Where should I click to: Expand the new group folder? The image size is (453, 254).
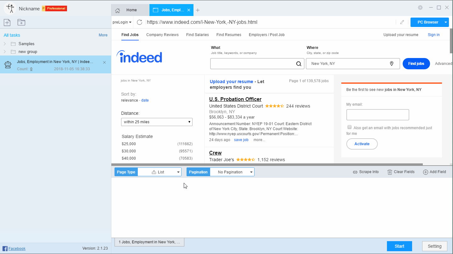pyautogui.click(x=5, y=52)
